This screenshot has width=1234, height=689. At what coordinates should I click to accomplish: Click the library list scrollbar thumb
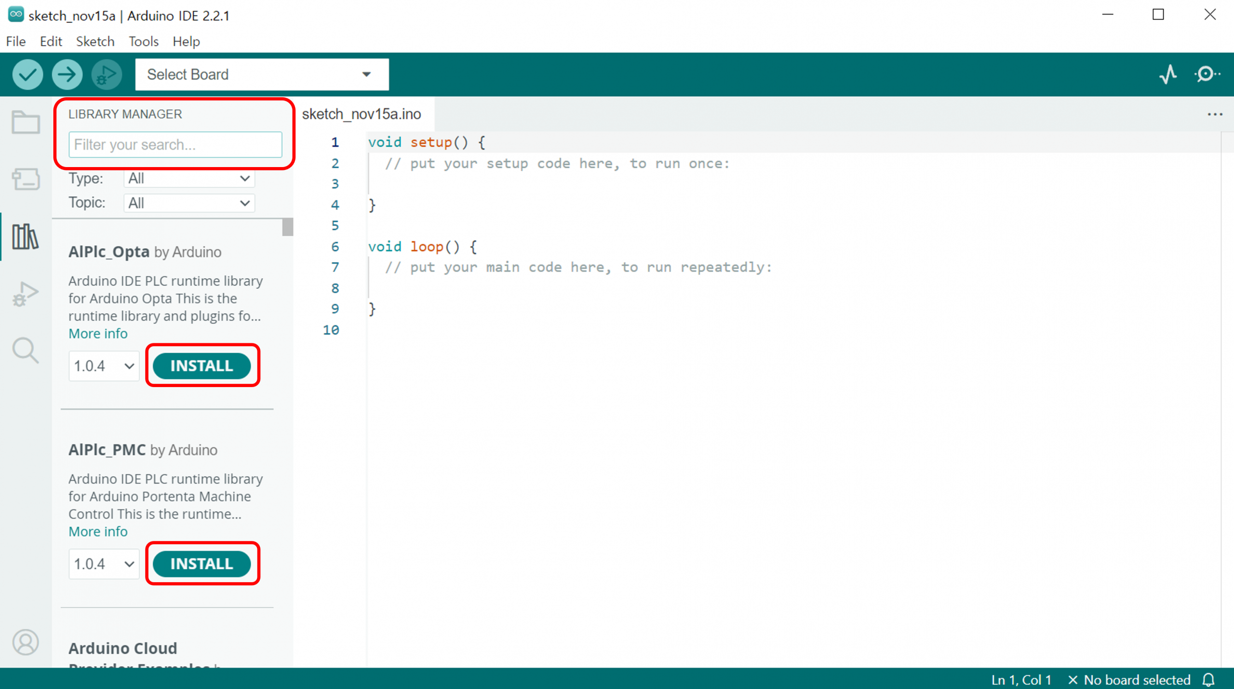point(288,227)
